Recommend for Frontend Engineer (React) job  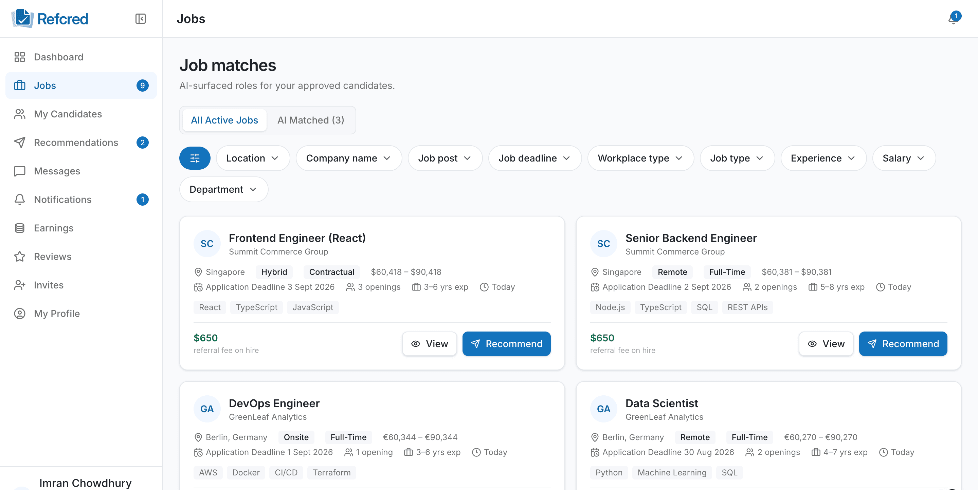(x=506, y=344)
